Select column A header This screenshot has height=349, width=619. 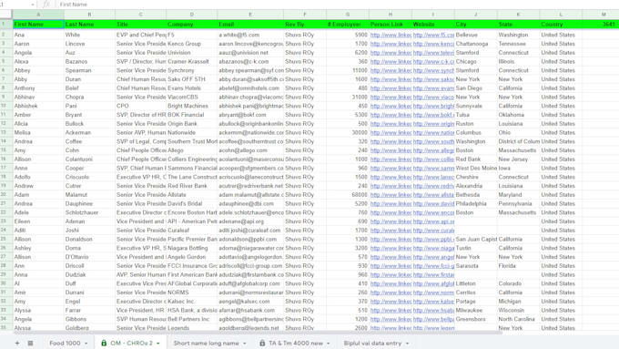(38, 15)
